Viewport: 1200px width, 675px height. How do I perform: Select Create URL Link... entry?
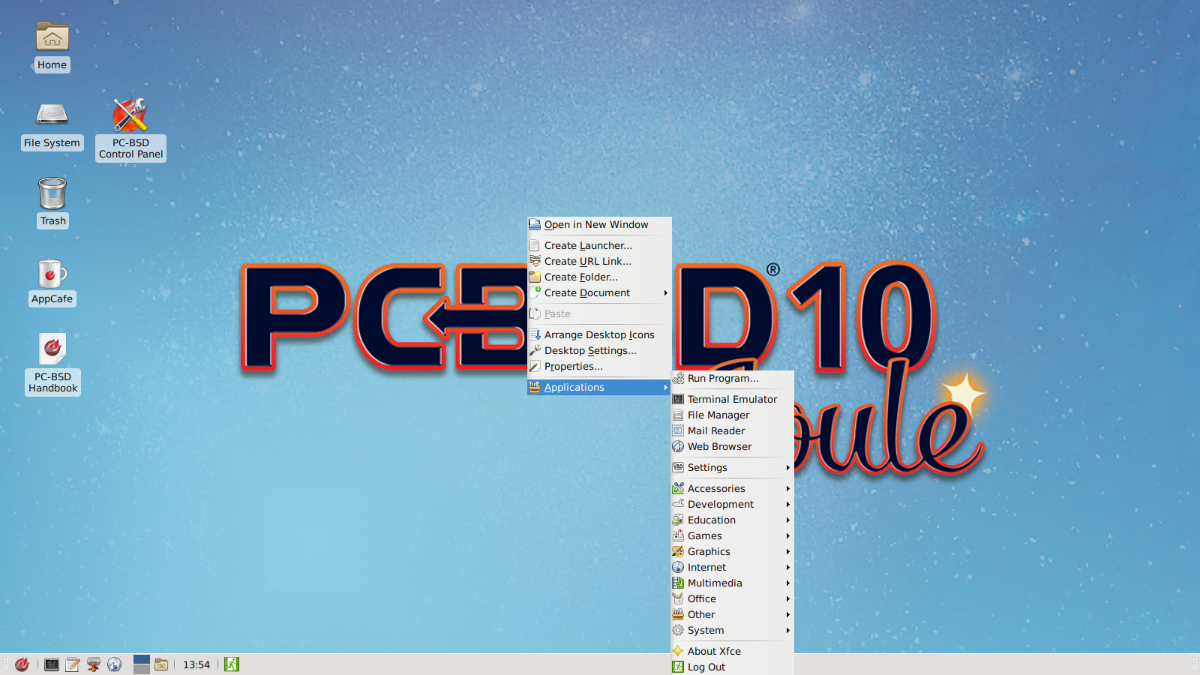(599, 261)
